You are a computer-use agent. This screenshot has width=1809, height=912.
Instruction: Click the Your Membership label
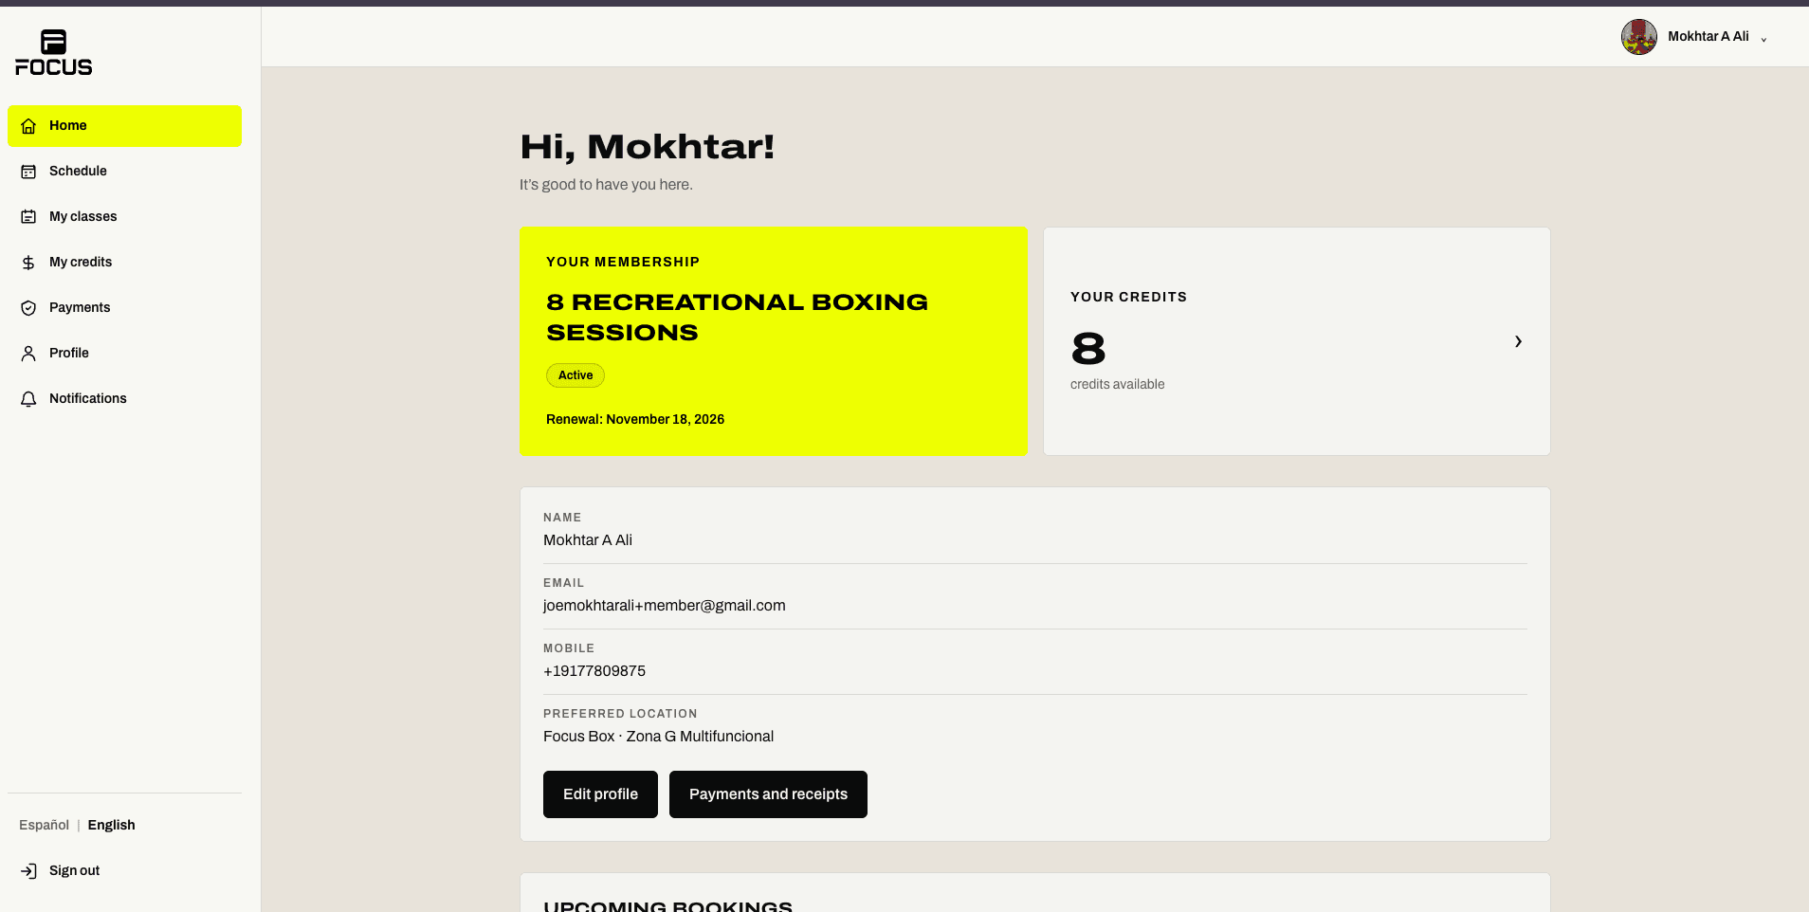click(x=623, y=262)
